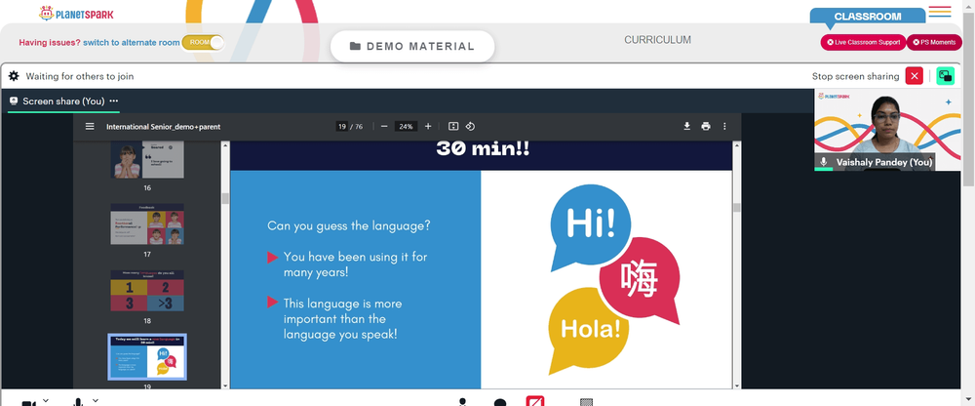
Task: Click the fit to page icon
Action: (453, 127)
